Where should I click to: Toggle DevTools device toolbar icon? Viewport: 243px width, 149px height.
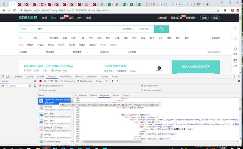[7, 76]
